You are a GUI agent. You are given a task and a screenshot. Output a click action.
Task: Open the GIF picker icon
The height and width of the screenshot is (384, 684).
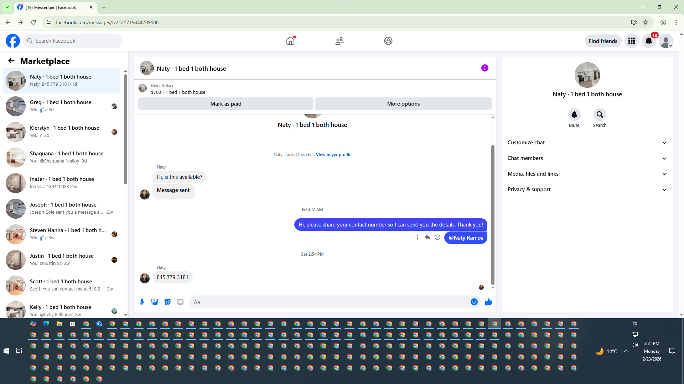180,302
